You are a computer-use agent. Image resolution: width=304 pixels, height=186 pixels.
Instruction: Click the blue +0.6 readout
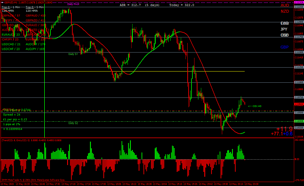coord(288,134)
